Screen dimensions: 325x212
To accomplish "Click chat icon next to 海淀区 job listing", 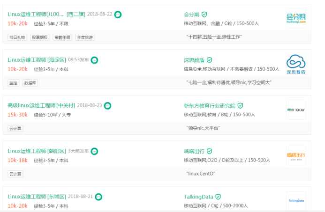I will pos(94,60).
